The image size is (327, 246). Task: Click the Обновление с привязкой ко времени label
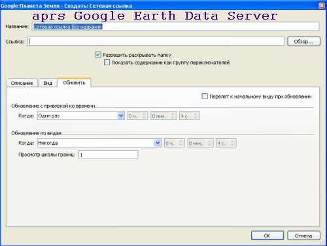tap(53, 106)
